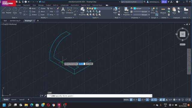Switch to the Start file tab

click(5, 21)
